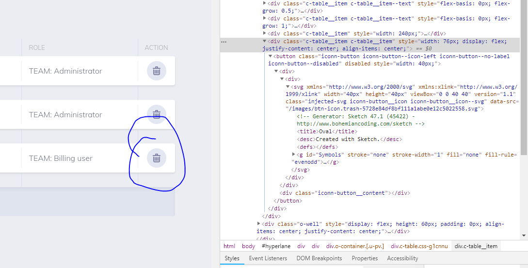Switch to the Properties tab
The height and width of the screenshot is (268, 528).
(x=365, y=258)
